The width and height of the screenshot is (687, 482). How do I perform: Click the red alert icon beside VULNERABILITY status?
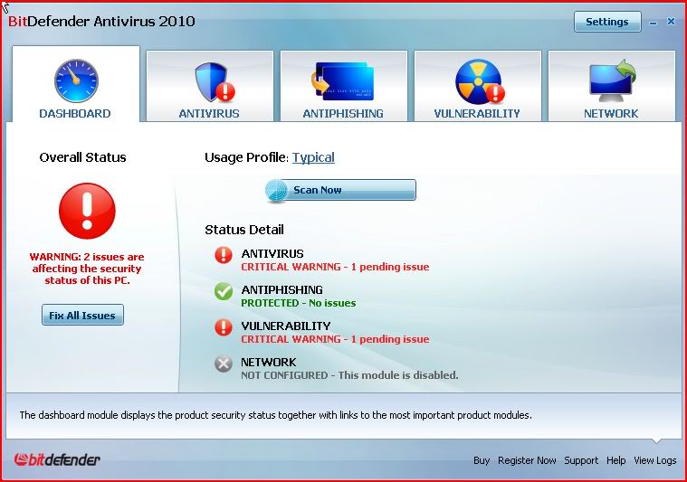pos(224,327)
